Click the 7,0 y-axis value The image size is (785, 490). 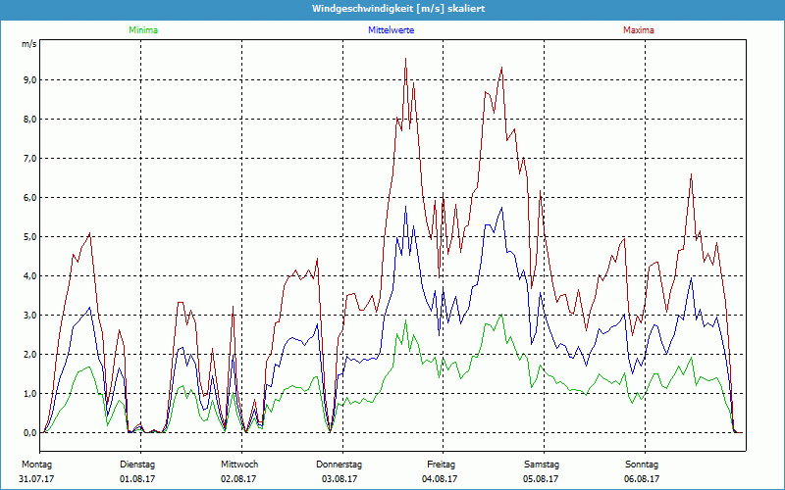pyautogui.click(x=30, y=159)
